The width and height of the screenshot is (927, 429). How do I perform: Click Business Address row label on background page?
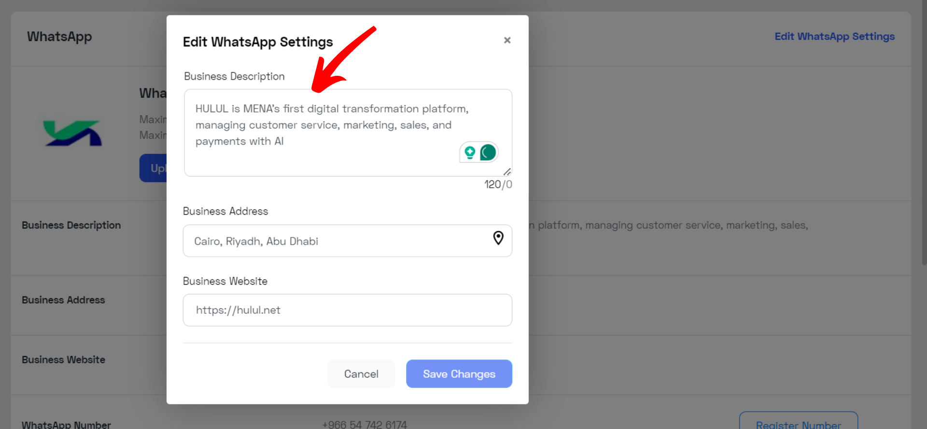[x=63, y=300]
